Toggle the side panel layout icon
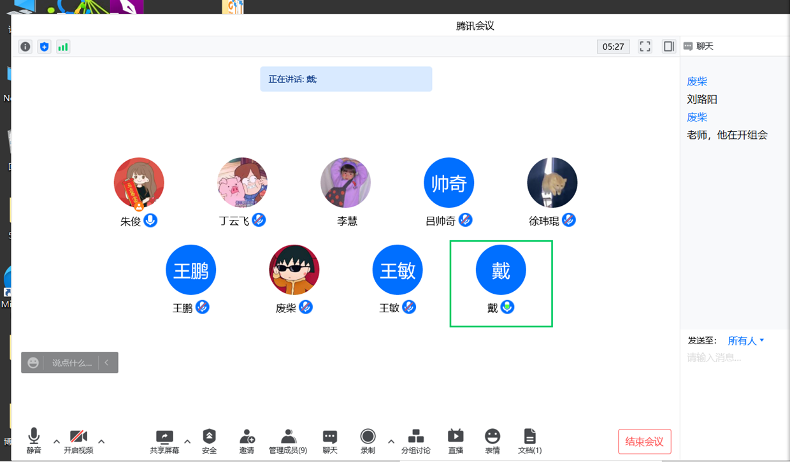The image size is (790, 462). click(x=668, y=47)
